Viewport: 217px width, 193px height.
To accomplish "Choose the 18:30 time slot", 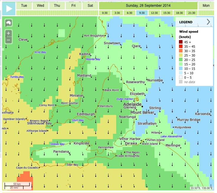I will tap(179, 13).
